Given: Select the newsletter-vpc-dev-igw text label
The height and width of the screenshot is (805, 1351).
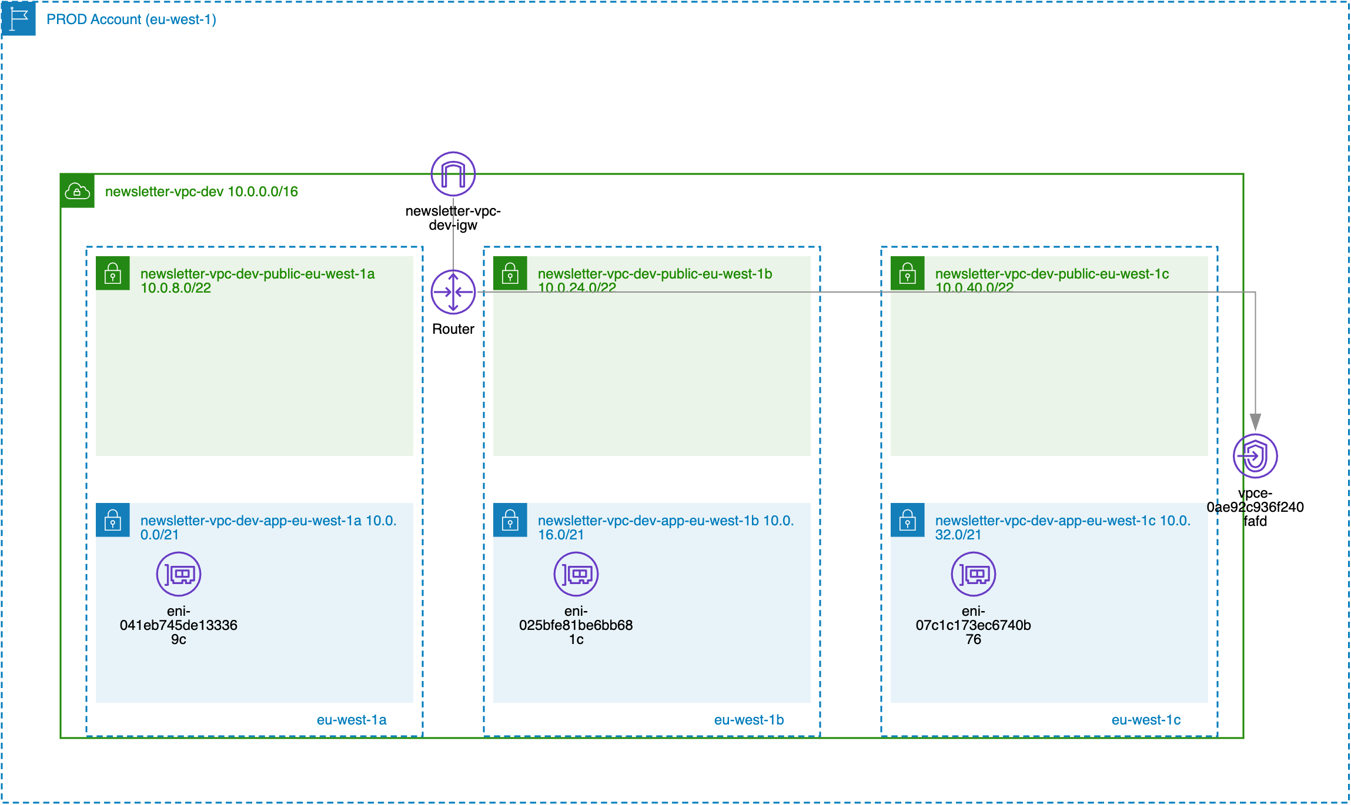Looking at the screenshot, I should (x=453, y=218).
